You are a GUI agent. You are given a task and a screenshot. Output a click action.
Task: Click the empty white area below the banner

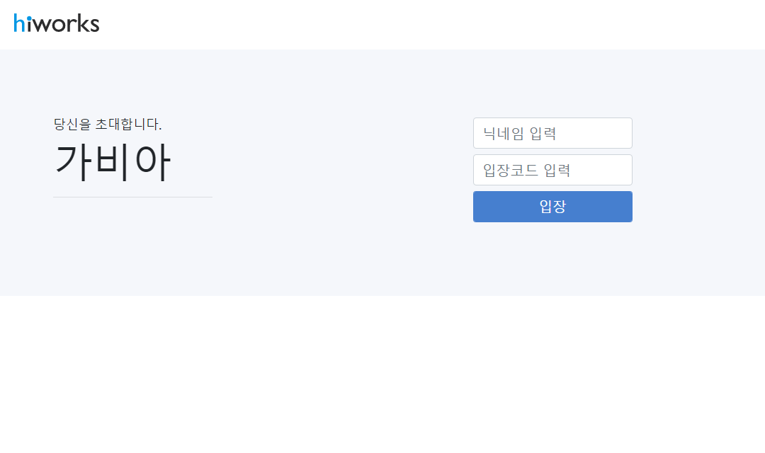coord(382,374)
